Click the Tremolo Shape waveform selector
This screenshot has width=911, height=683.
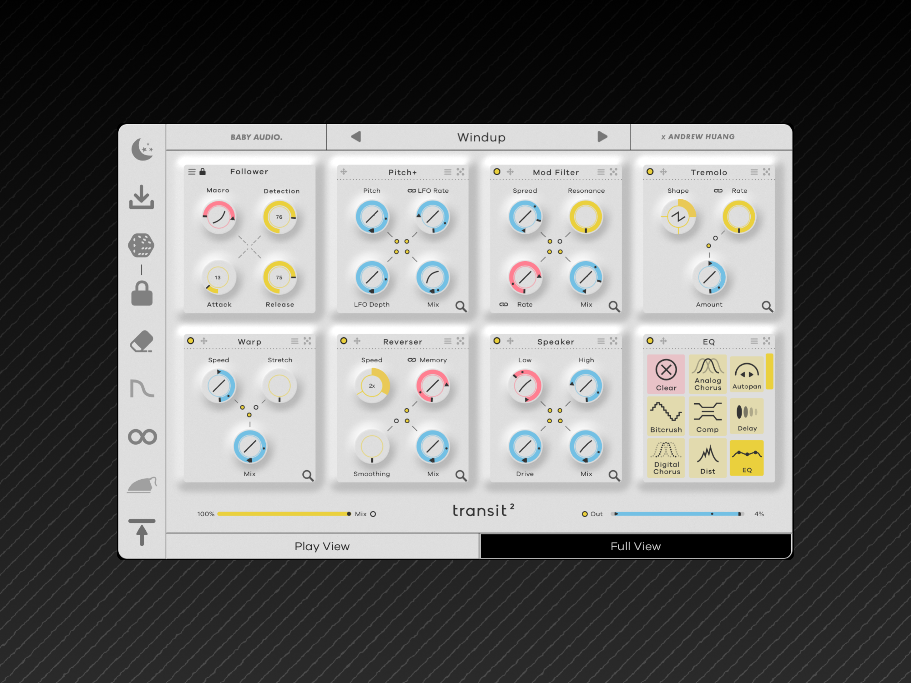[678, 217]
